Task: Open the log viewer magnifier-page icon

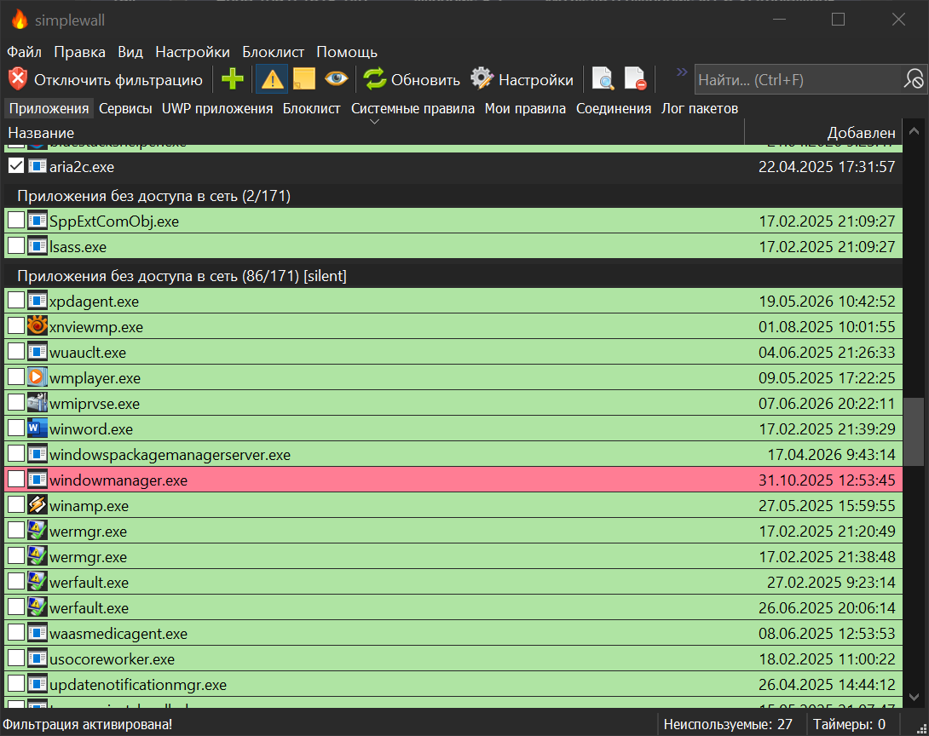Action: click(x=603, y=79)
